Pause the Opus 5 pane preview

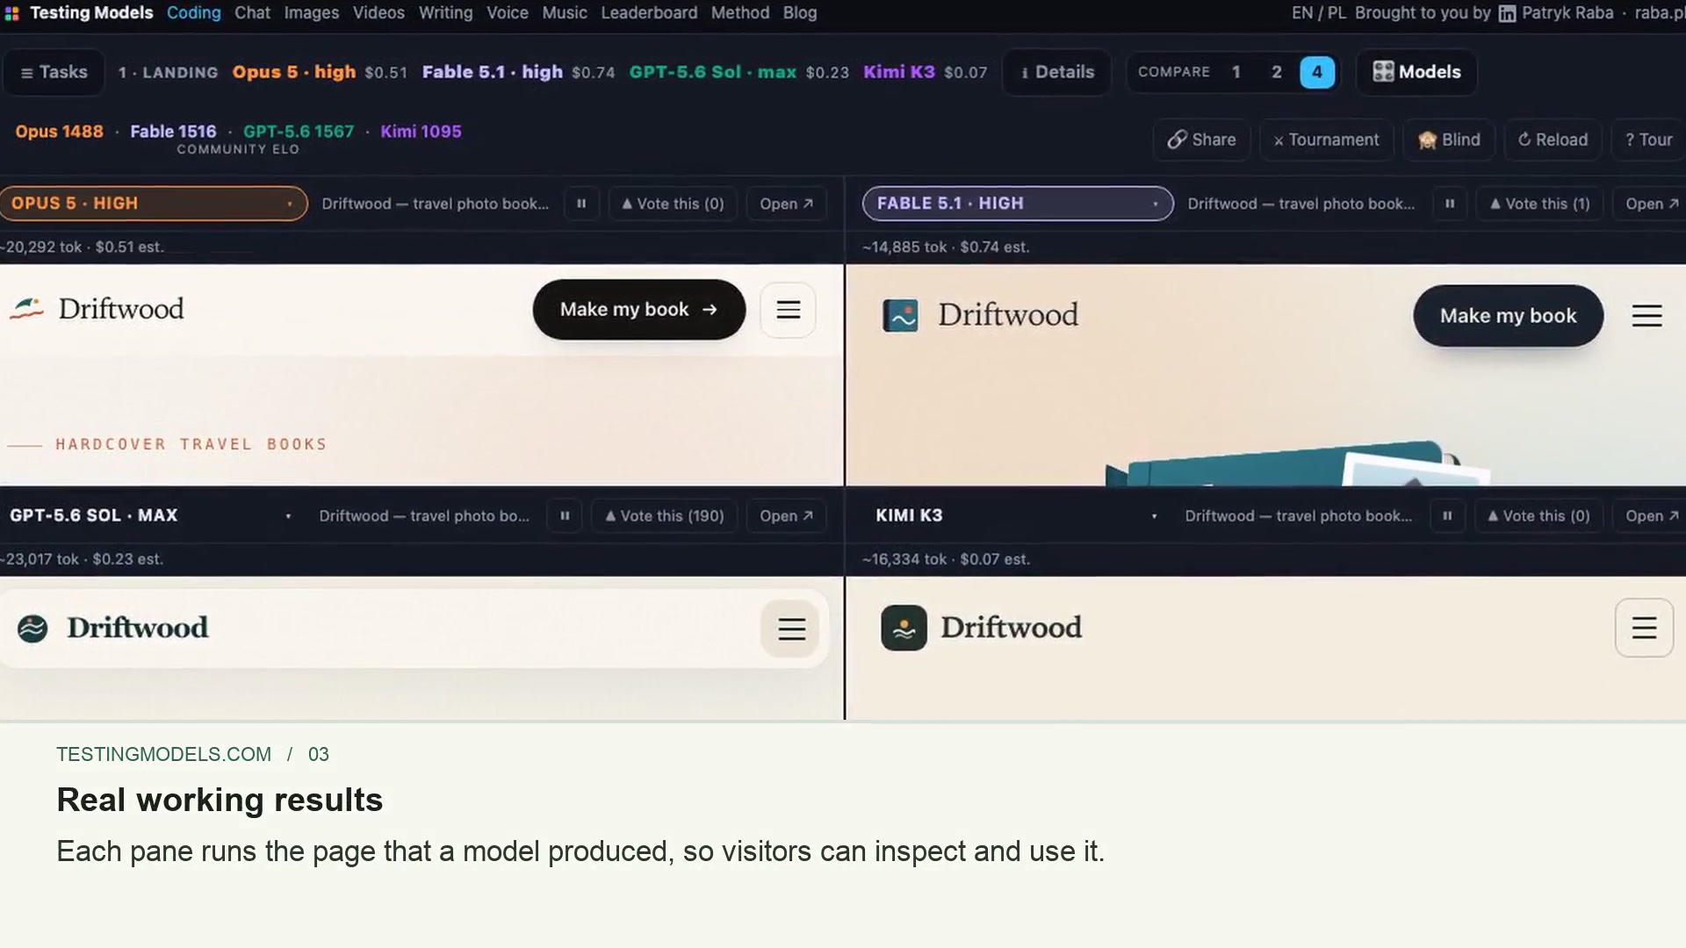pyautogui.click(x=581, y=204)
